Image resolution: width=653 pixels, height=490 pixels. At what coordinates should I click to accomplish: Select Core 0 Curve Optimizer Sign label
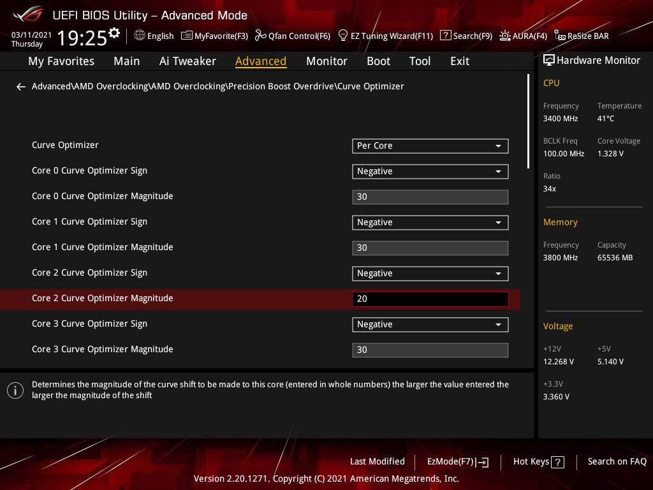click(x=89, y=171)
